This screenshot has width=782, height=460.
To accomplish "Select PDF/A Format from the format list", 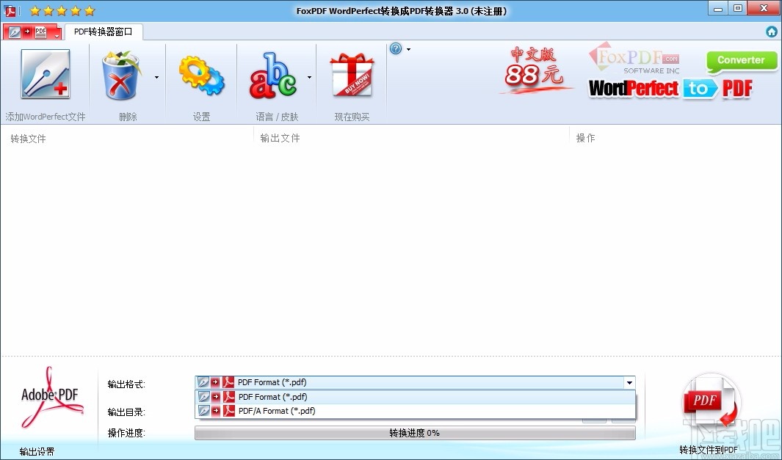I will 281,411.
